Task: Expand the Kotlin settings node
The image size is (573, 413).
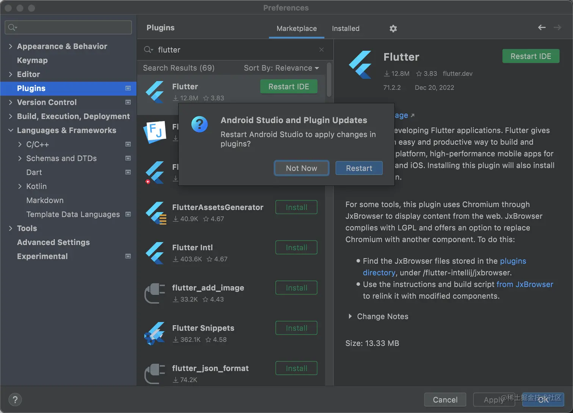Action: pyautogui.click(x=20, y=186)
